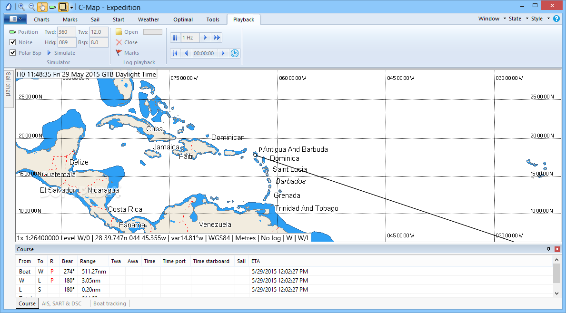Viewport: 566px width, 313px height.
Task: Jump to log start with skip-back button
Action: [x=175, y=53]
